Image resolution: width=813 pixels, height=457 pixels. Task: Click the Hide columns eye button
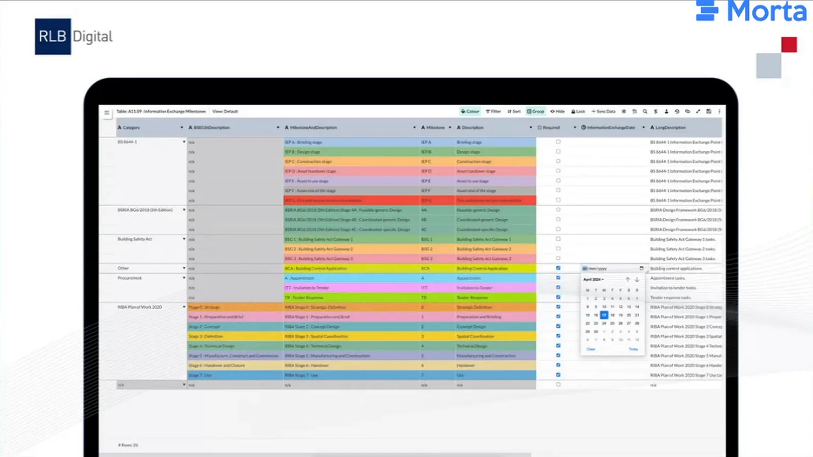pyautogui.click(x=557, y=111)
